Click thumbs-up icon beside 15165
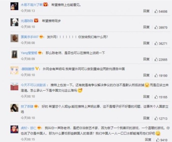 pos(156,97)
